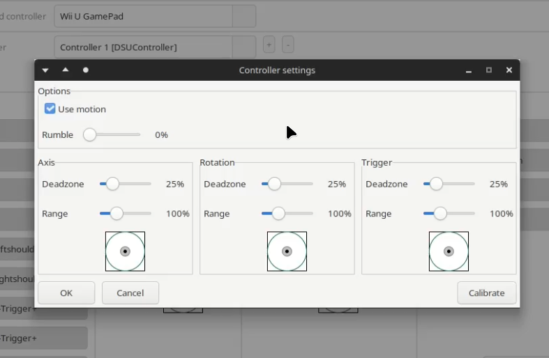Minimize the Controller settings dialog
Image resolution: width=549 pixels, height=358 pixels.
tap(469, 70)
